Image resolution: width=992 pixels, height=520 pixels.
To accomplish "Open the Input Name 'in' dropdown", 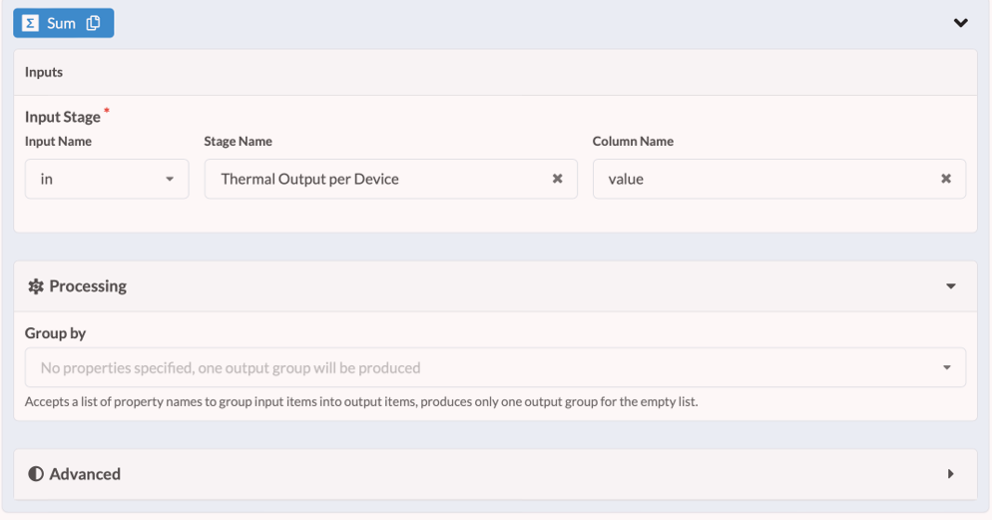I will coord(100,180).
